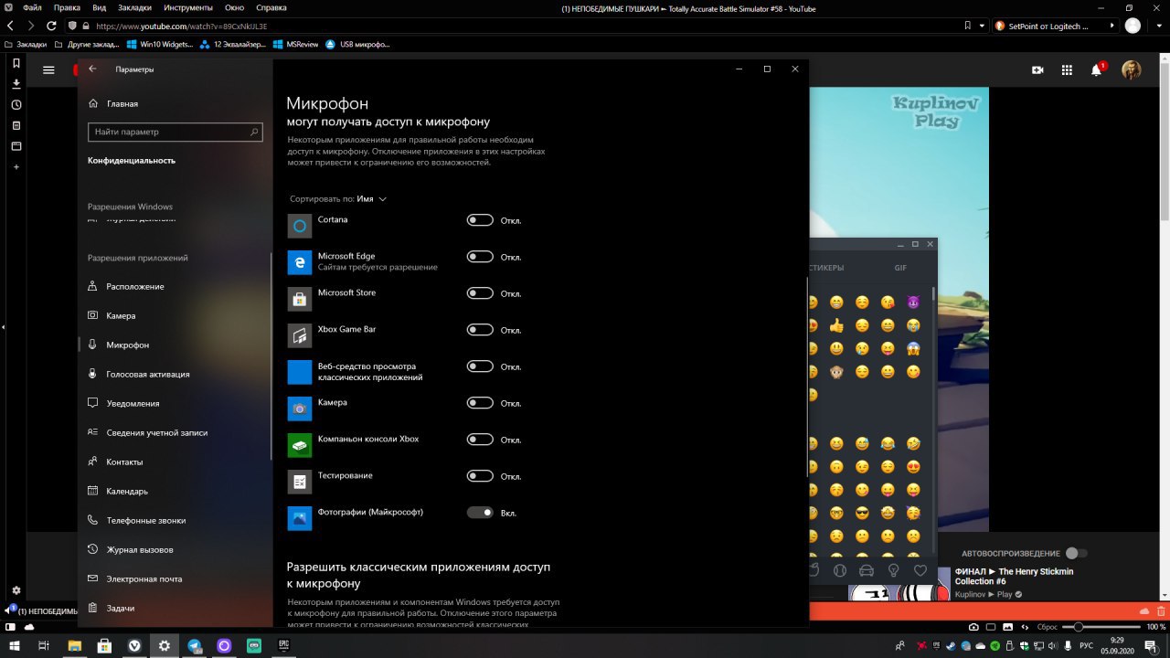Open File Explorer in taskbar
The image size is (1170, 658).
pyautogui.click(x=74, y=645)
